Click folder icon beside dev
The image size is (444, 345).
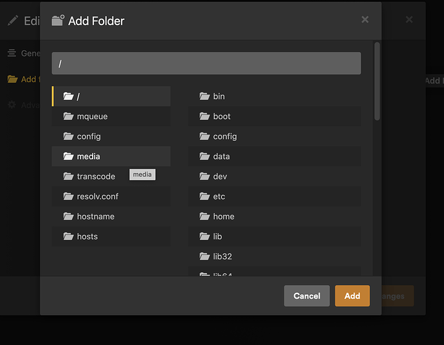[x=205, y=176]
